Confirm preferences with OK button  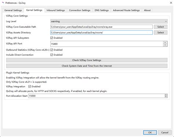point(150,133)
